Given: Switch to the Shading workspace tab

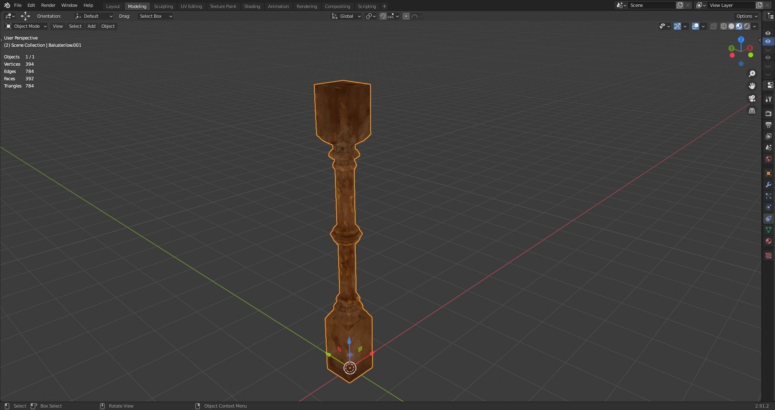Looking at the screenshot, I should (x=252, y=6).
